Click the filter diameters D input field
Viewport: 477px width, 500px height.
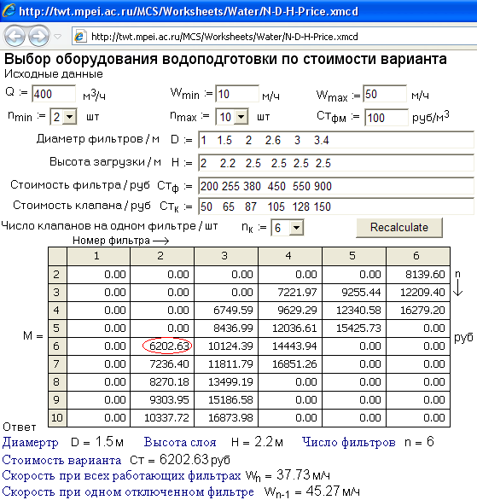click(x=336, y=140)
